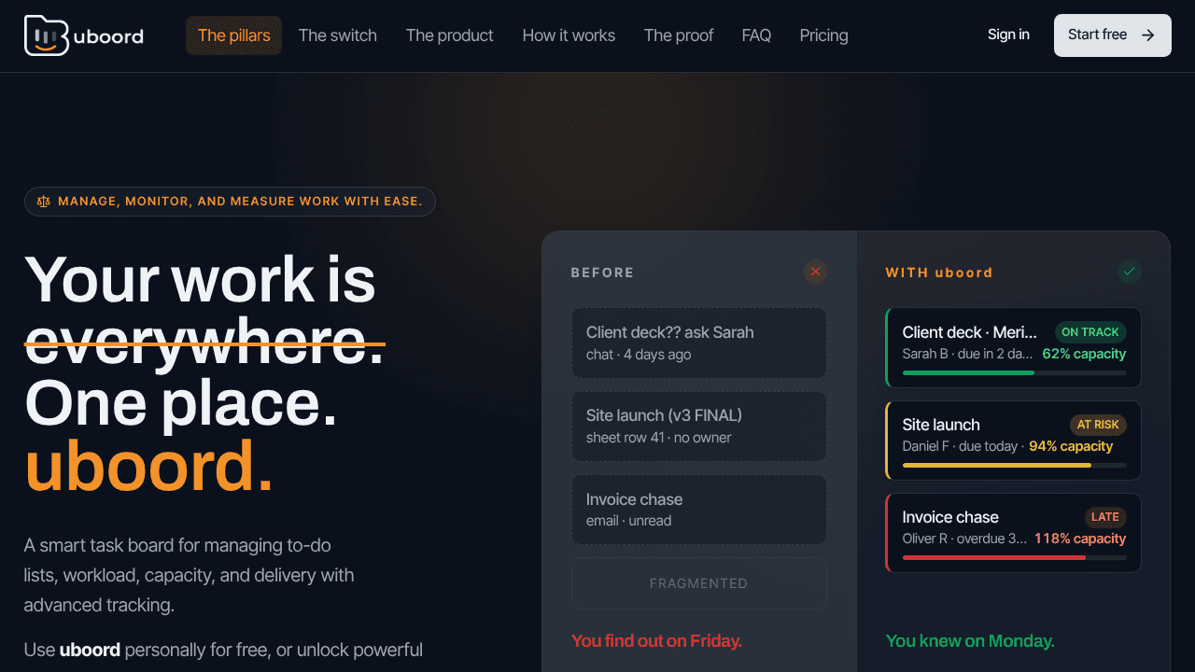This screenshot has height=672, width=1195.
Task: Click the scales icon in the tagline badge
Action: (43, 202)
